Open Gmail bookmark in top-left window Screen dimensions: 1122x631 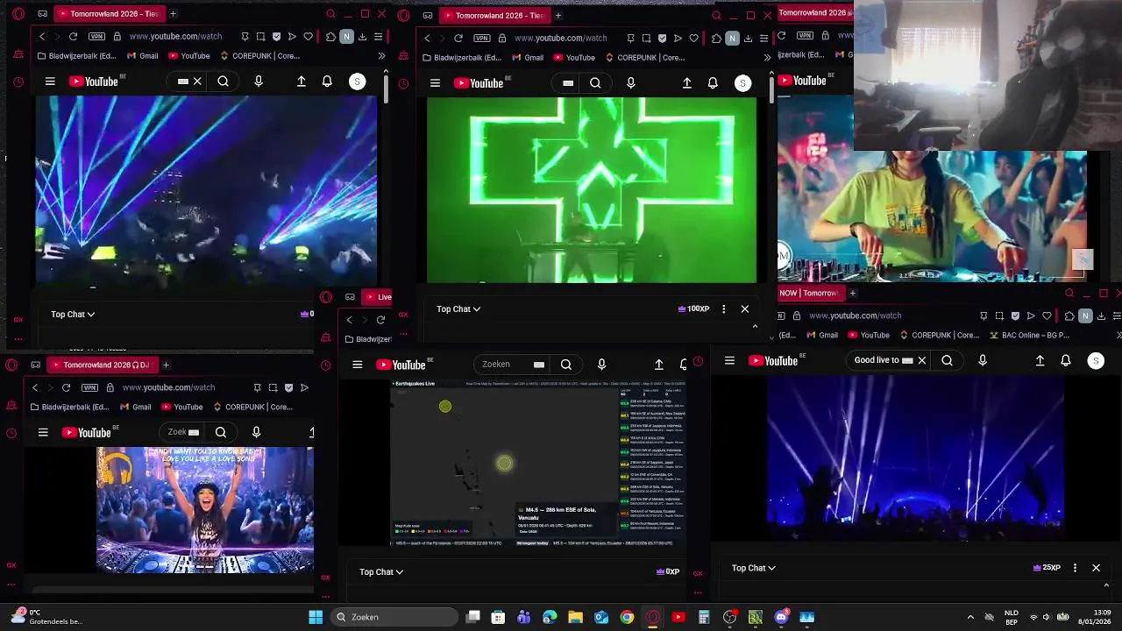point(142,56)
